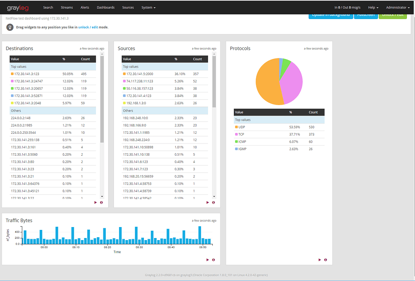
Task: Open Protocols widget info icon
Action: (325, 260)
